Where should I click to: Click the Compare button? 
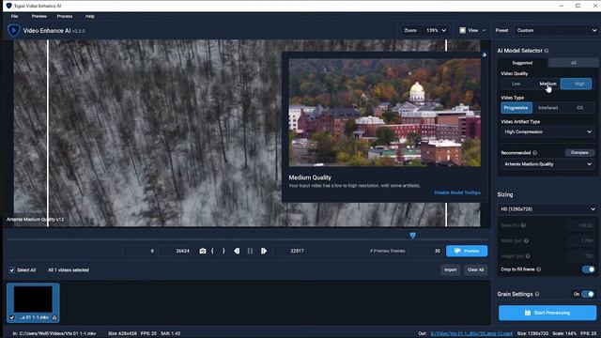pyautogui.click(x=579, y=152)
